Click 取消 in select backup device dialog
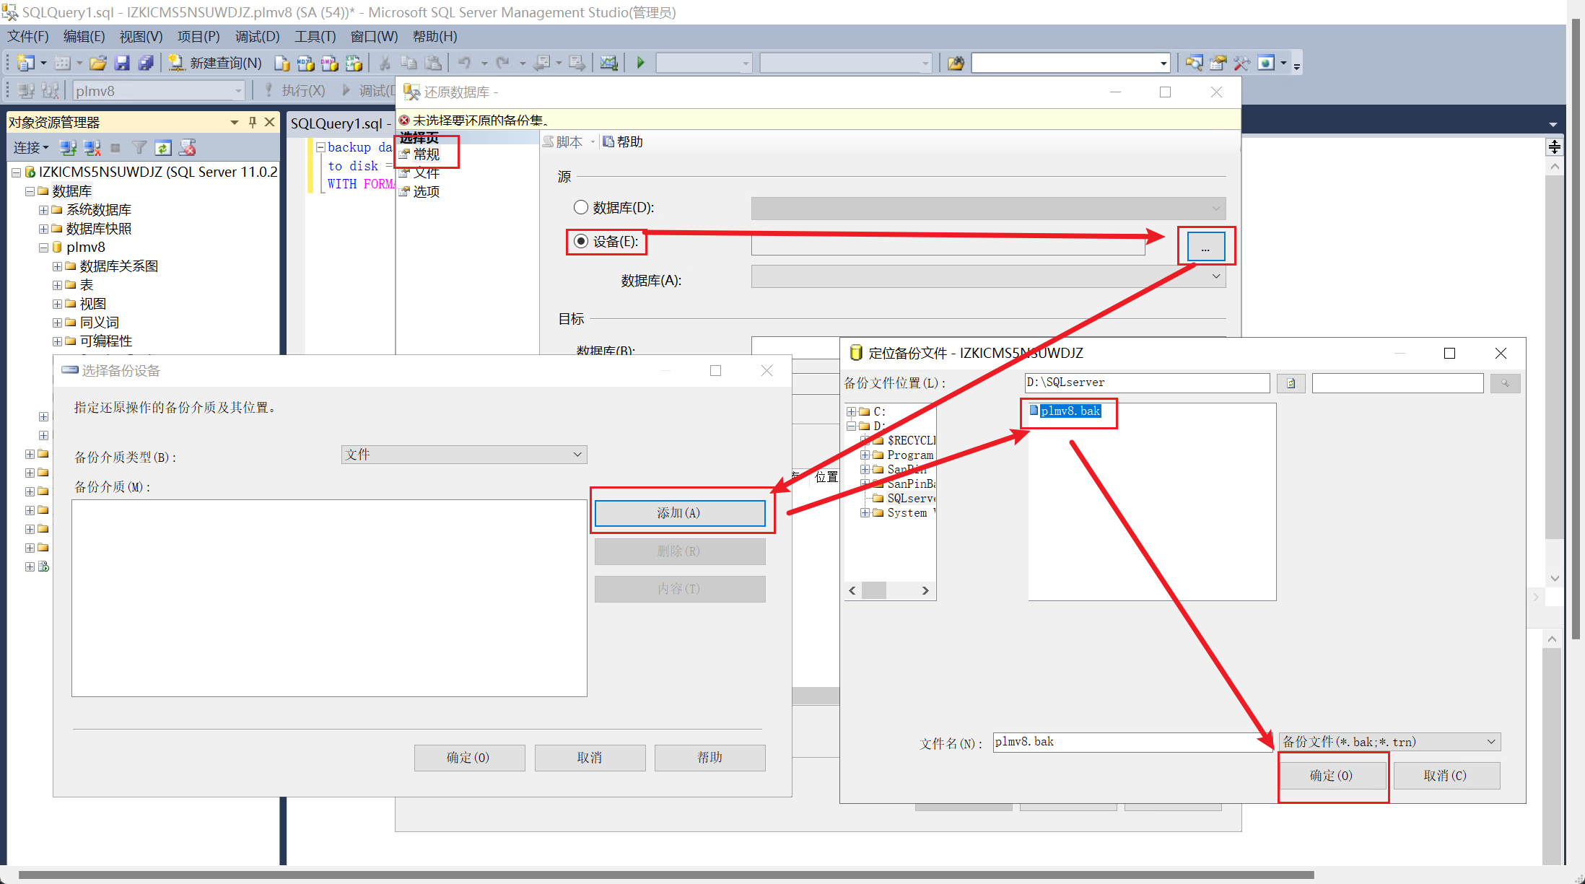 [x=590, y=758]
